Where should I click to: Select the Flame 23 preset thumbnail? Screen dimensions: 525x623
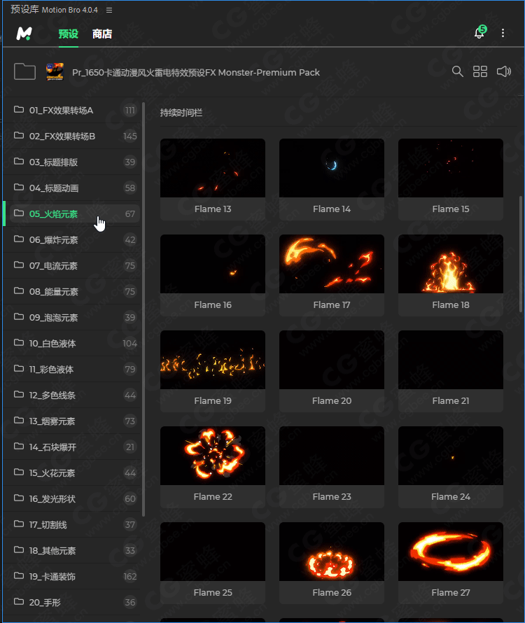click(332, 456)
